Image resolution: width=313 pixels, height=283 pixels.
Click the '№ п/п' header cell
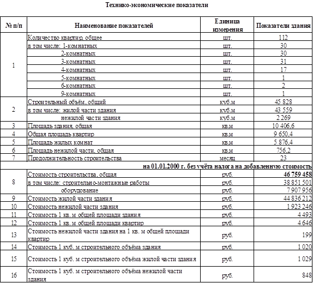pos(14,25)
